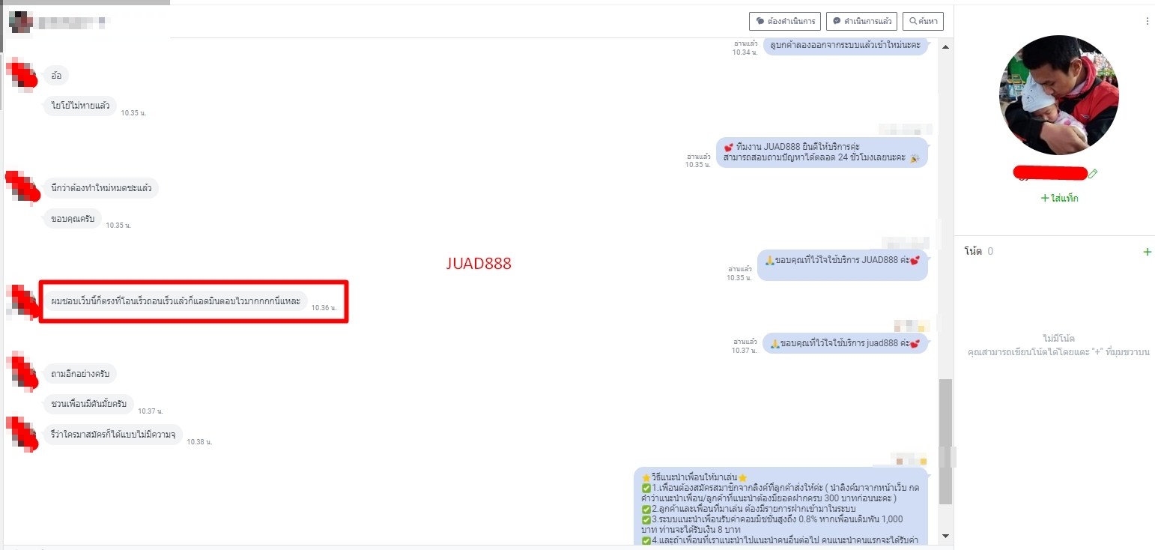The height and width of the screenshot is (550, 1155).
Task: Click the chat vertical scrollbar thumb
Action: pyautogui.click(x=945, y=441)
